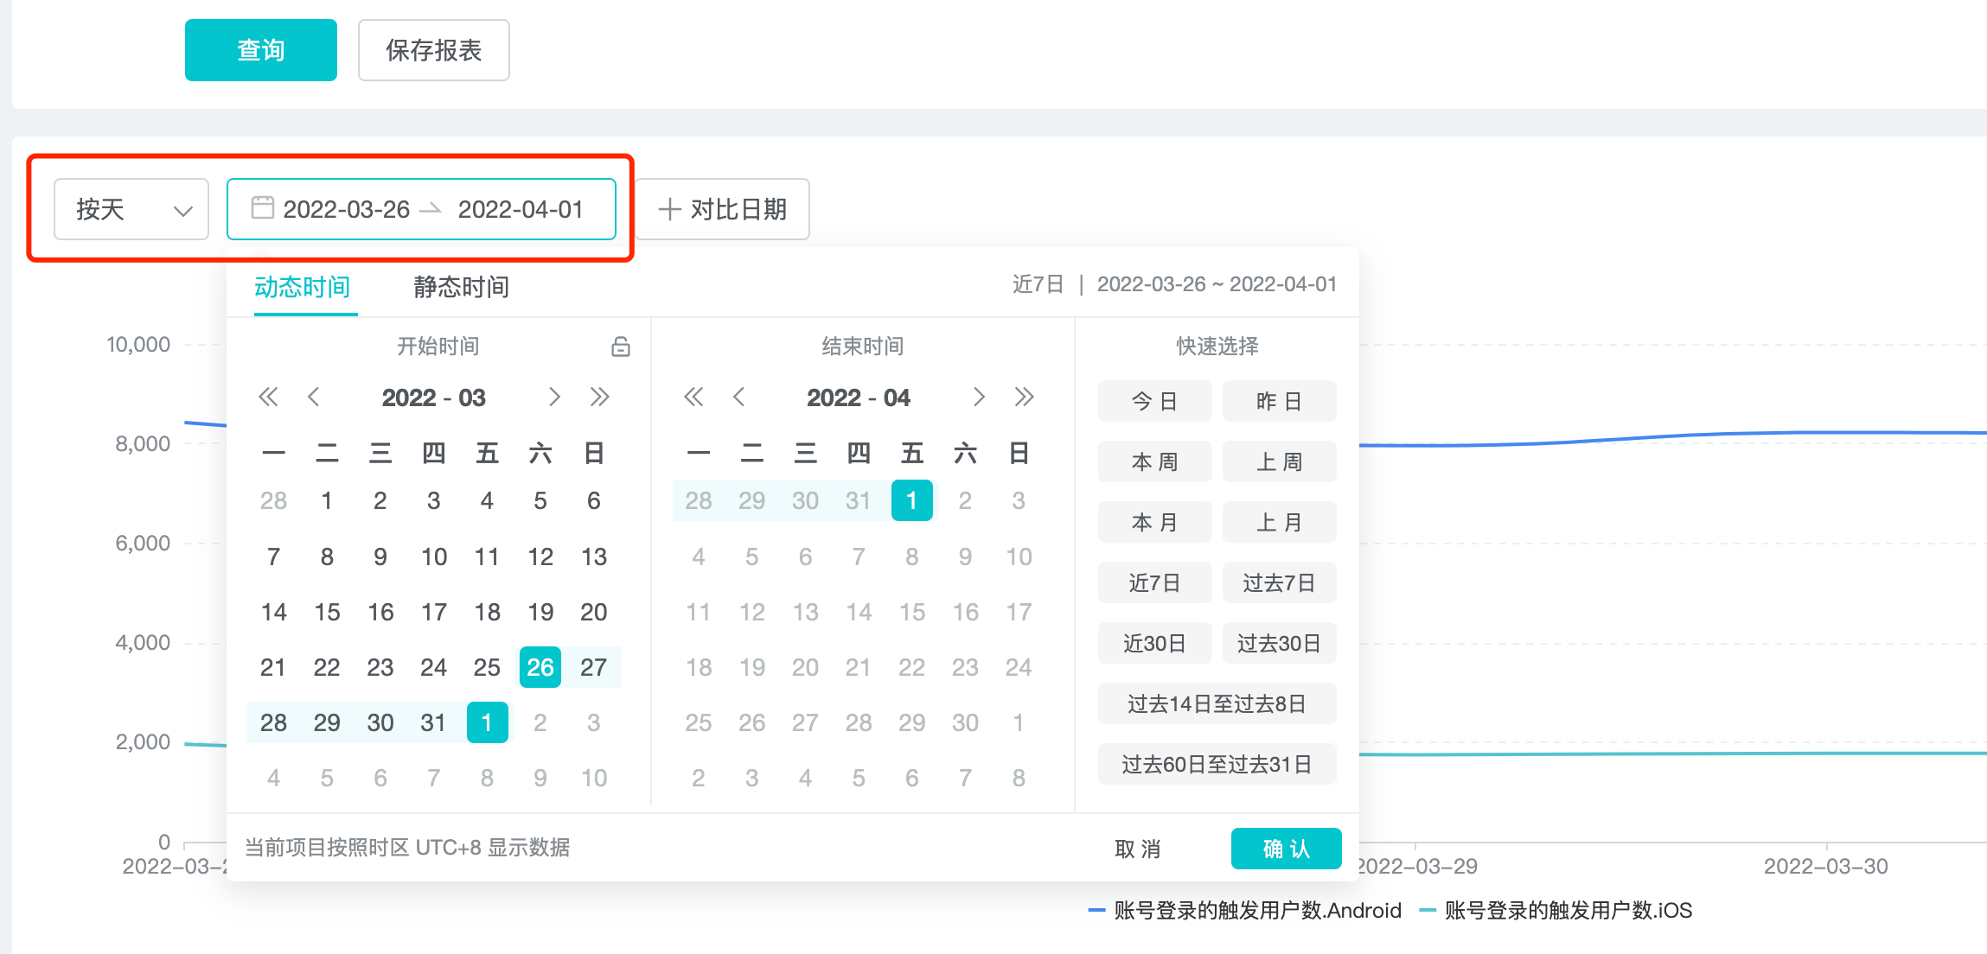Toggle Android series in chart legend
The height and width of the screenshot is (954, 1987).
point(1245,910)
